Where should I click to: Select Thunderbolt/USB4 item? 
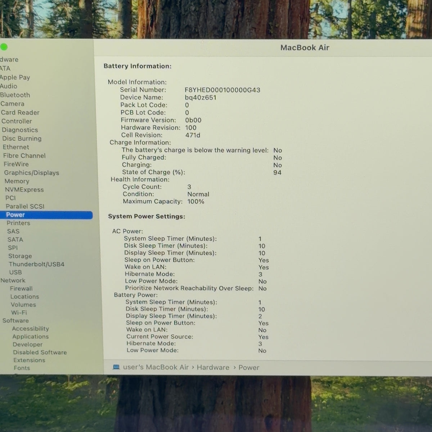coord(37,264)
